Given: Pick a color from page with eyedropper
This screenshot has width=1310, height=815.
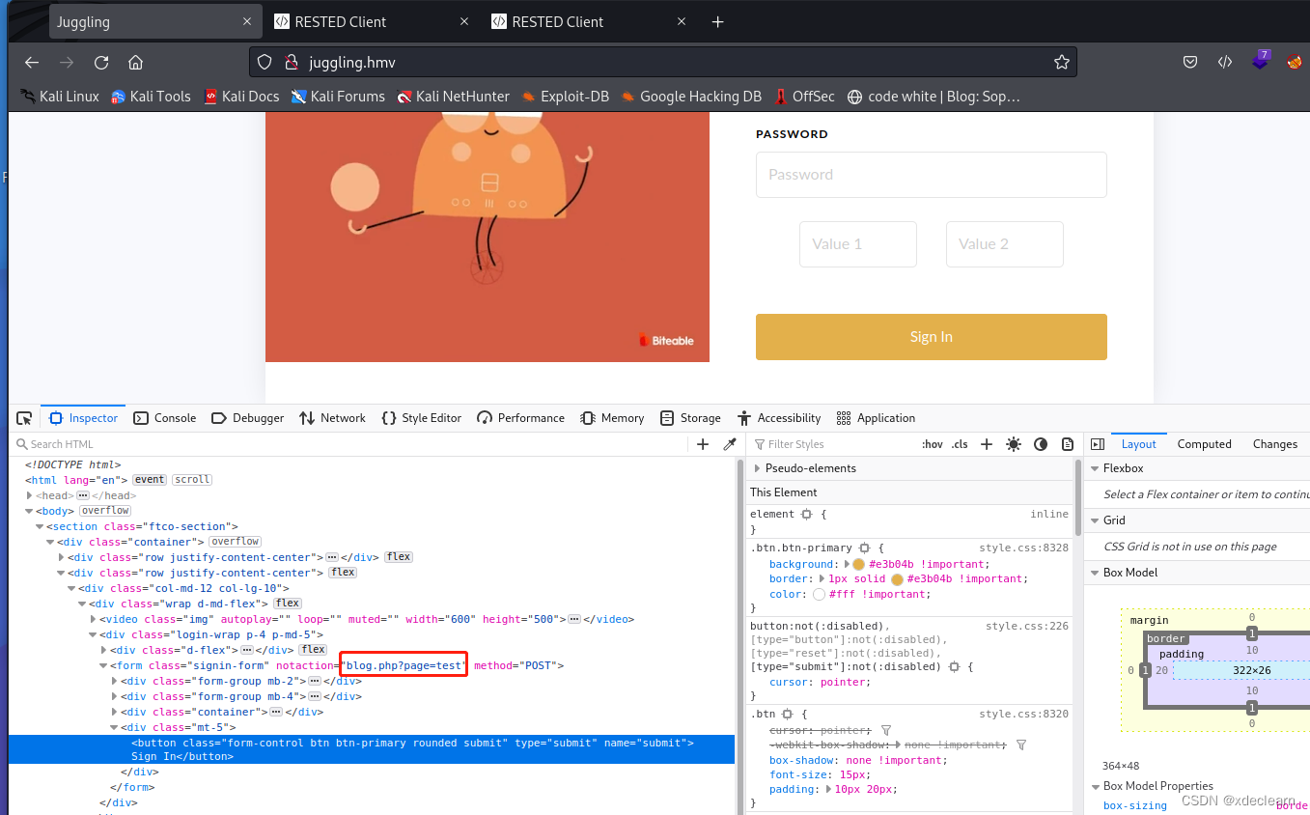Looking at the screenshot, I should pos(730,444).
